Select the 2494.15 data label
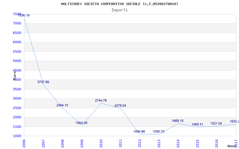Screen dimensions: 239x149 [x=62, y=105]
